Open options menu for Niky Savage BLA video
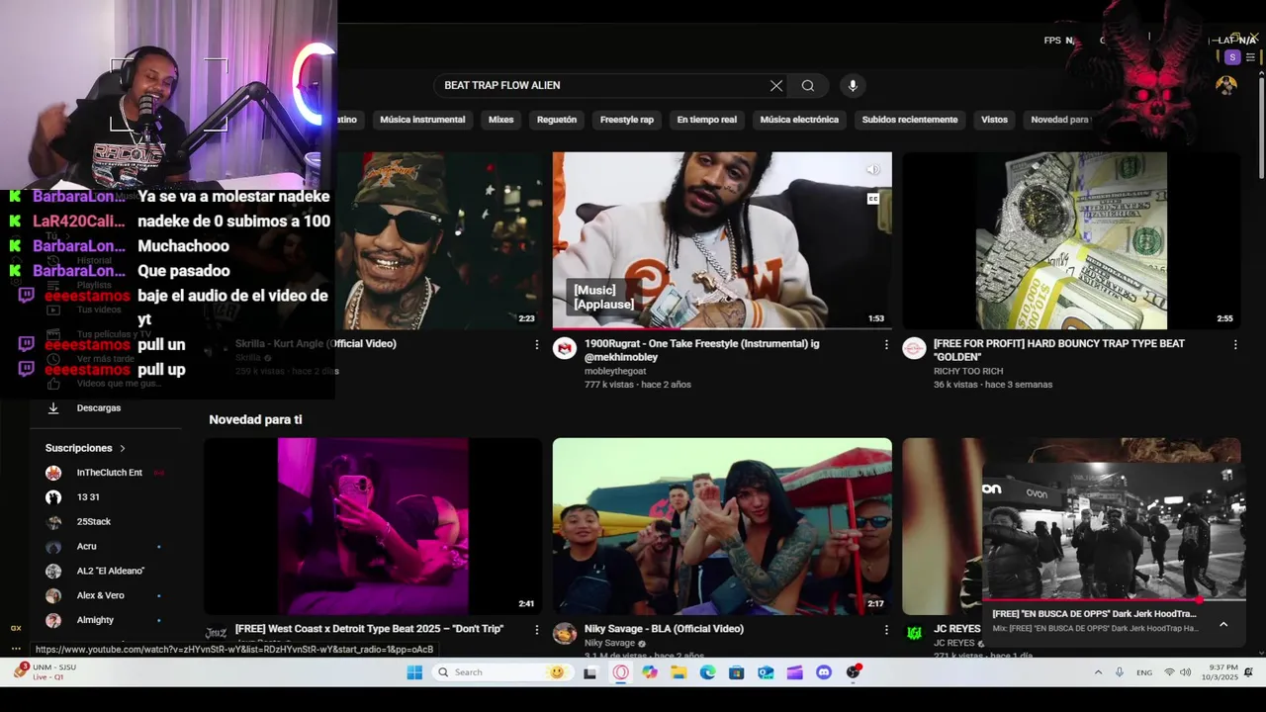This screenshot has height=712, width=1266. click(x=886, y=629)
